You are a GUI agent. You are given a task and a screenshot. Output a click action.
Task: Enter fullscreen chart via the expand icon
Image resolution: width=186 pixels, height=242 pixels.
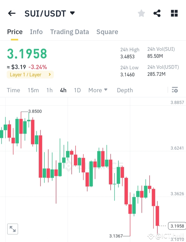[13, 229]
